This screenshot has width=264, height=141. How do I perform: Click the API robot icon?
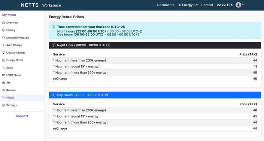pos(4,82)
